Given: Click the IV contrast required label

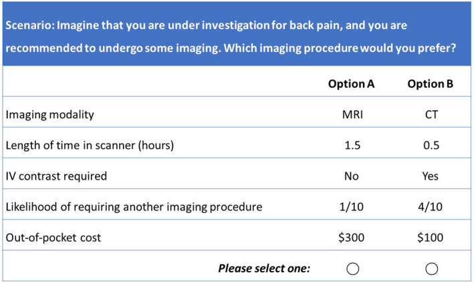Looking at the screenshot, I should (56, 176).
